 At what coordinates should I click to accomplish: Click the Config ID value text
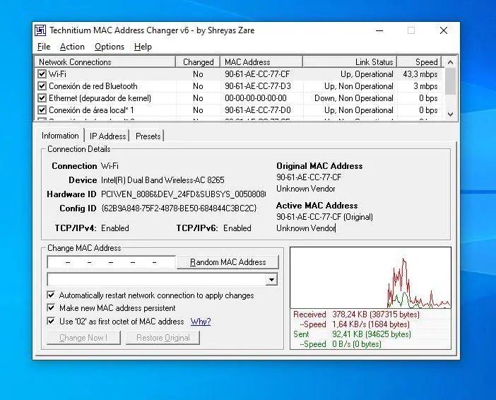pyautogui.click(x=179, y=208)
